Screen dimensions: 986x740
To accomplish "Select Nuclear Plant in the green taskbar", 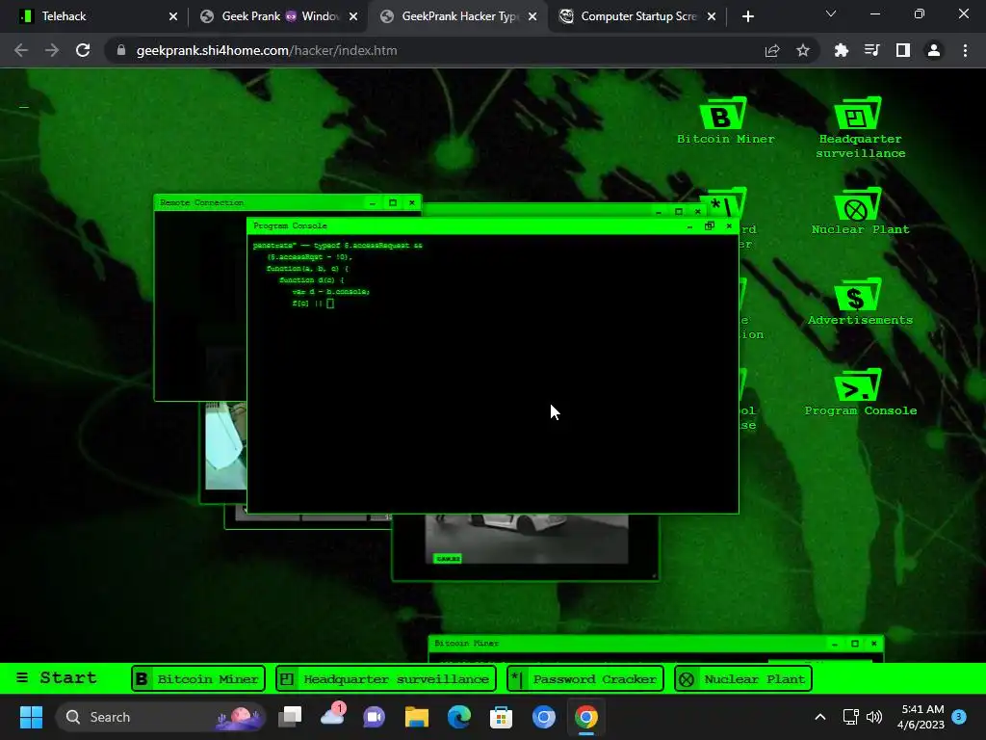I will point(743,679).
